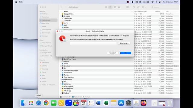The width and height of the screenshot is (193, 108).
Task: Launch Google Chrome from the Dock
Action: coord(46,103)
